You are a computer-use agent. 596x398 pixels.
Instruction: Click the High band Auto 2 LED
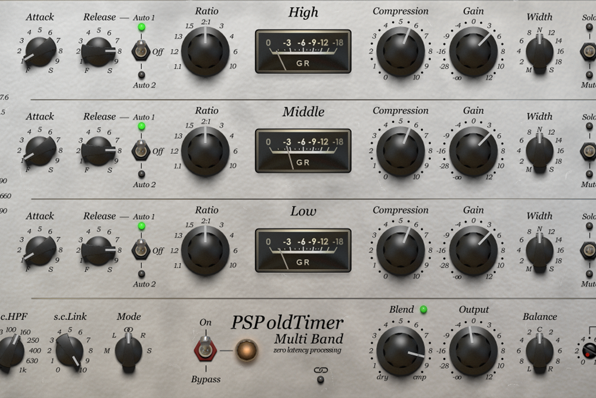(x=141, y=75)
